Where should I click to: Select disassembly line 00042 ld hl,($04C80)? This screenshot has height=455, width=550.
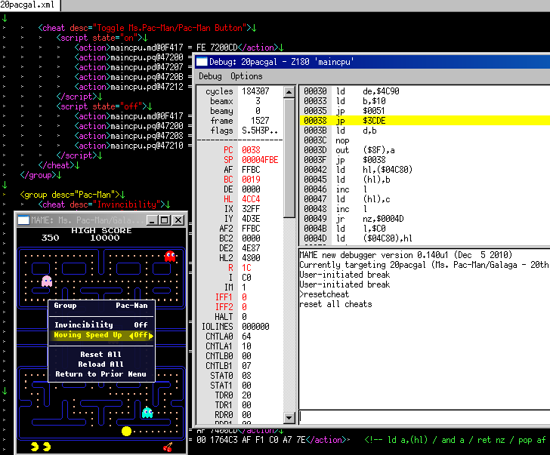click(x=425, y=170)
